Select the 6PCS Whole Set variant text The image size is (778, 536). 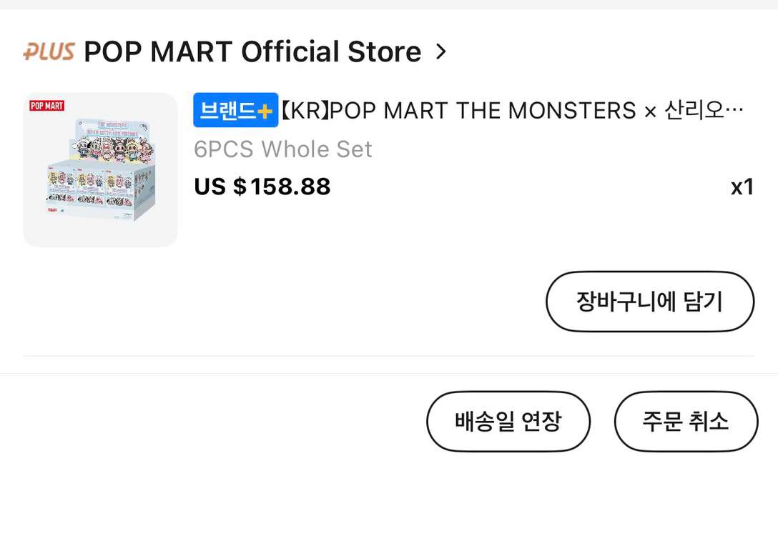(x=283, y=149)
